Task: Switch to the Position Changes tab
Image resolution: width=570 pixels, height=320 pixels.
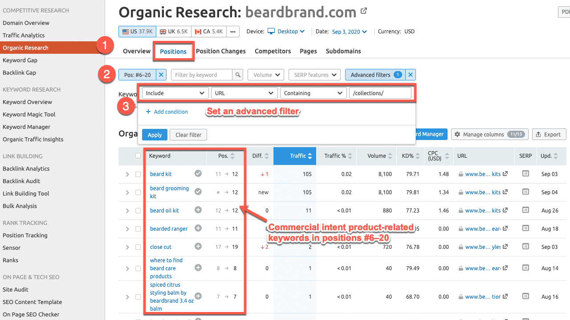Action: pyautogui.click(x=221, y=51)
